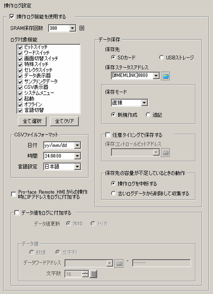Click the address keypad icon beside [#MEMLINK]0000

pyautogui.click(x=165, y=76)
